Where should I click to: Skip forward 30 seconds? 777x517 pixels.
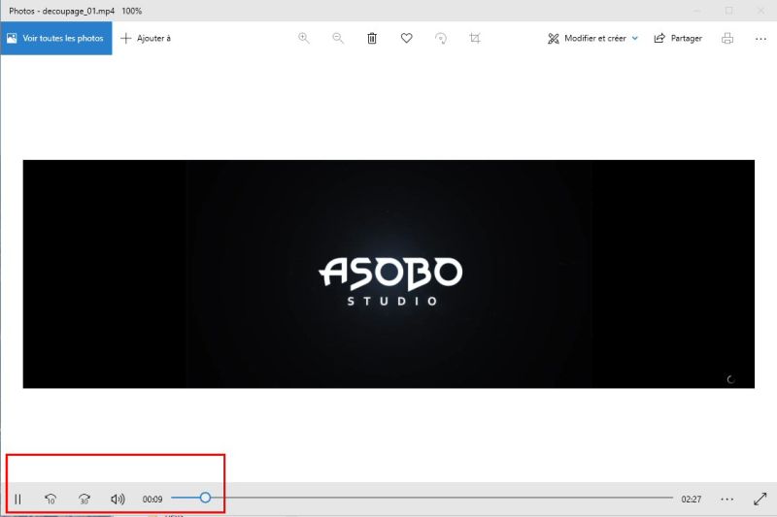84,500
